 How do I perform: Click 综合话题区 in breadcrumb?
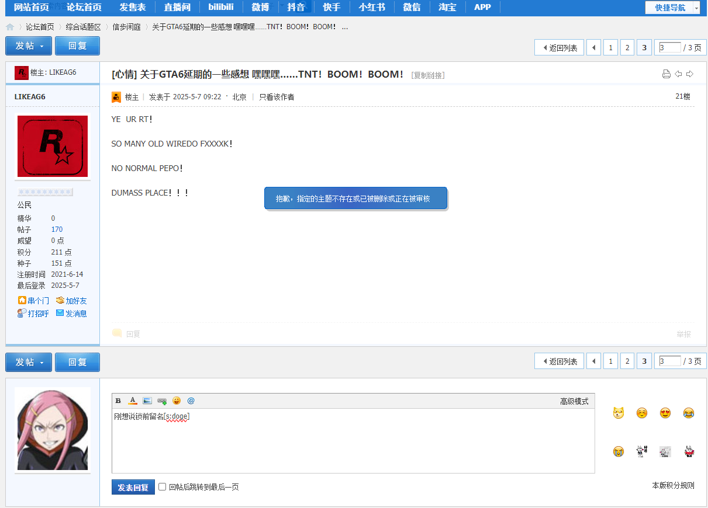pyautogui.click(x=83, y=27)
